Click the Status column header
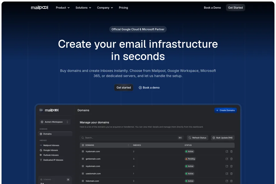276x184 pixels. (188, 145)
